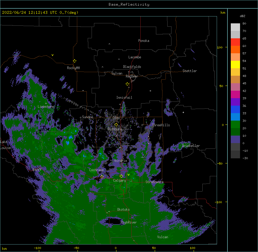Select the Limestone label
The width and height of the screenshot is (258, 252).
tap(46, 107)
